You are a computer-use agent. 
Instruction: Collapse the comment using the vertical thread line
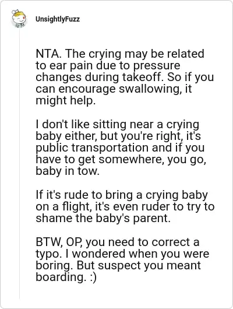19,164
